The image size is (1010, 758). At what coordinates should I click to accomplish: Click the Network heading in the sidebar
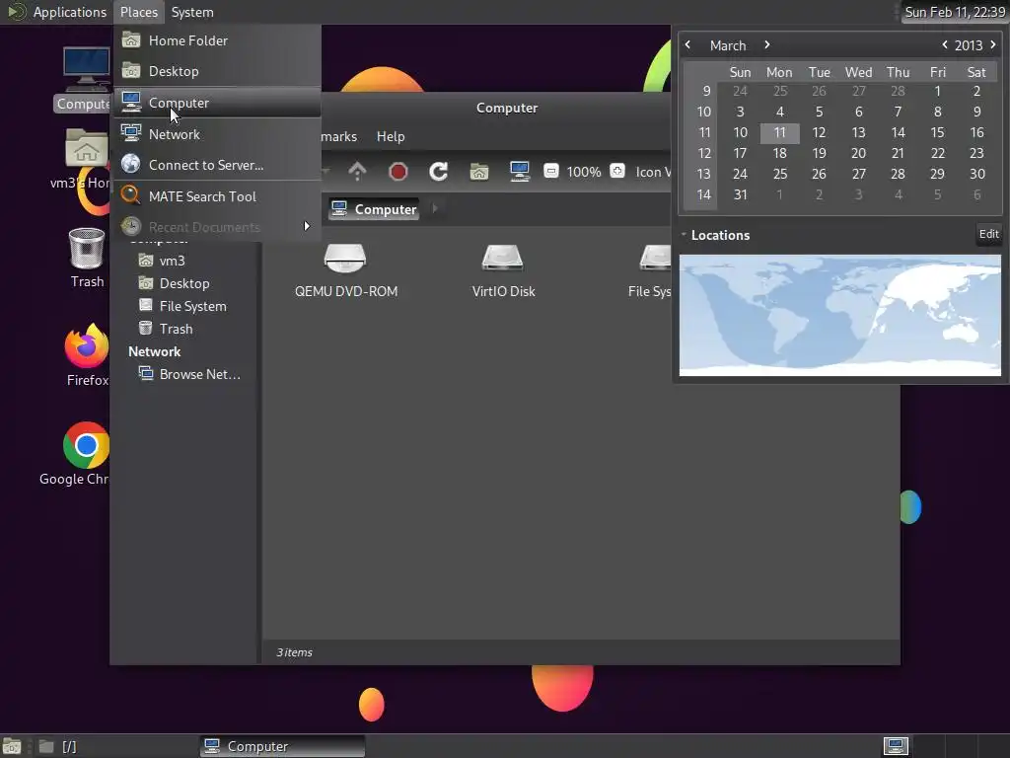(155, 351)
